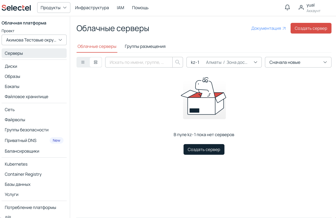Switch to the Группы размещения tab
Screen dimensions: 336x218
coord(145,47)
